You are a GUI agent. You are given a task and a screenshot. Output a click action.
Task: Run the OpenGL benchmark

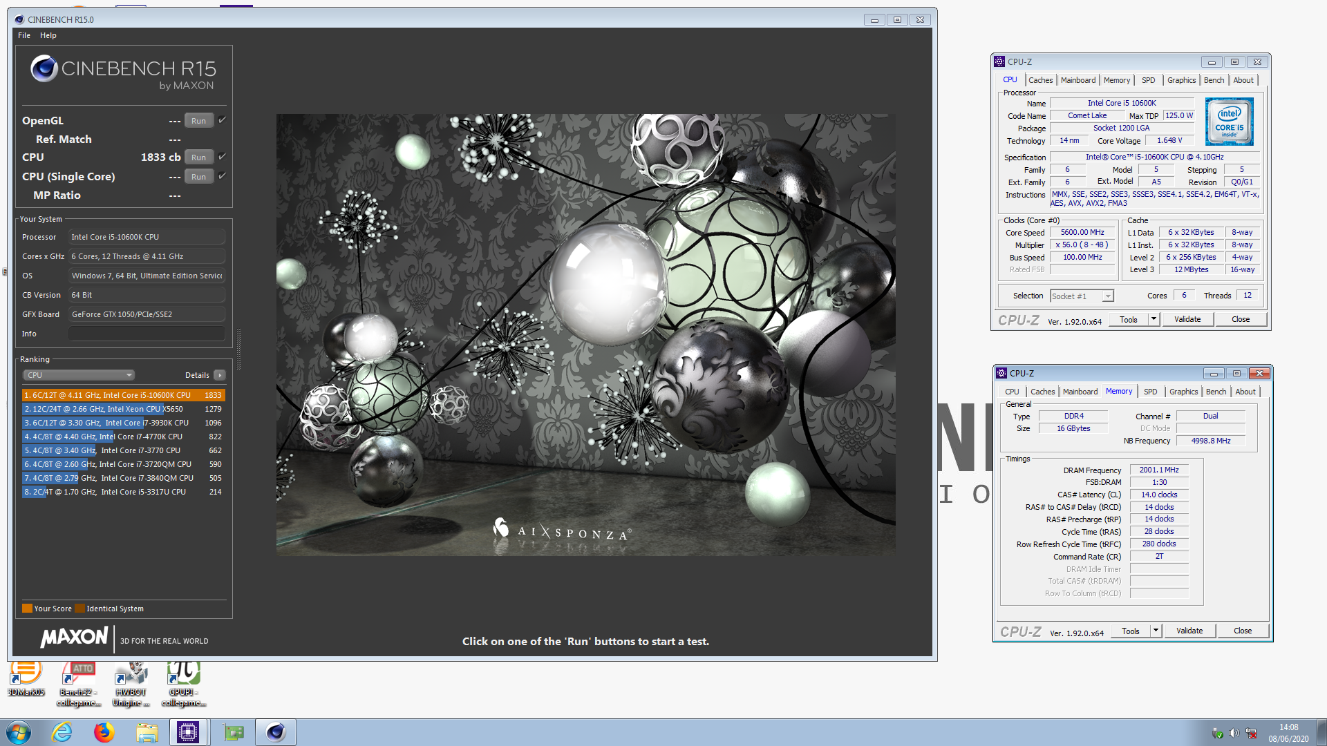coord(198,121)
